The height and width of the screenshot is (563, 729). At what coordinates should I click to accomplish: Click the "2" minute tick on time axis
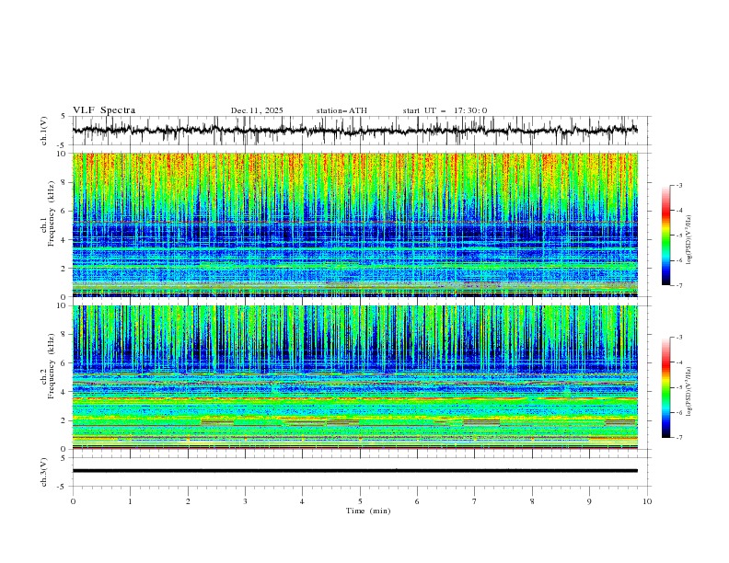click(188, 501)
